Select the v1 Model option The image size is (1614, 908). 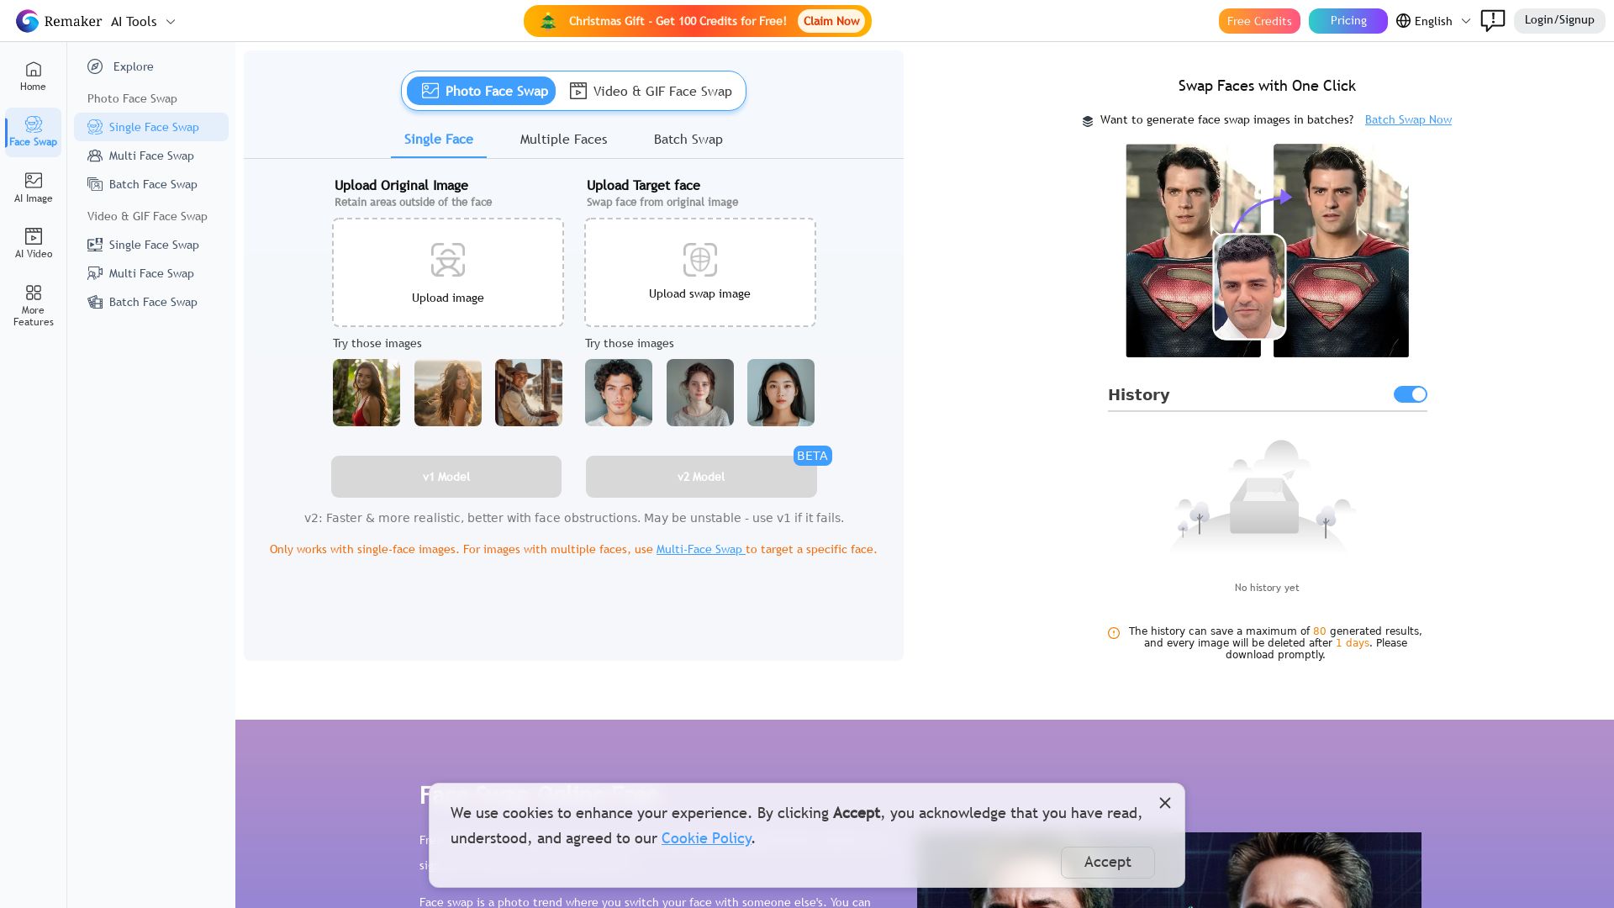(x=446, y=477)
